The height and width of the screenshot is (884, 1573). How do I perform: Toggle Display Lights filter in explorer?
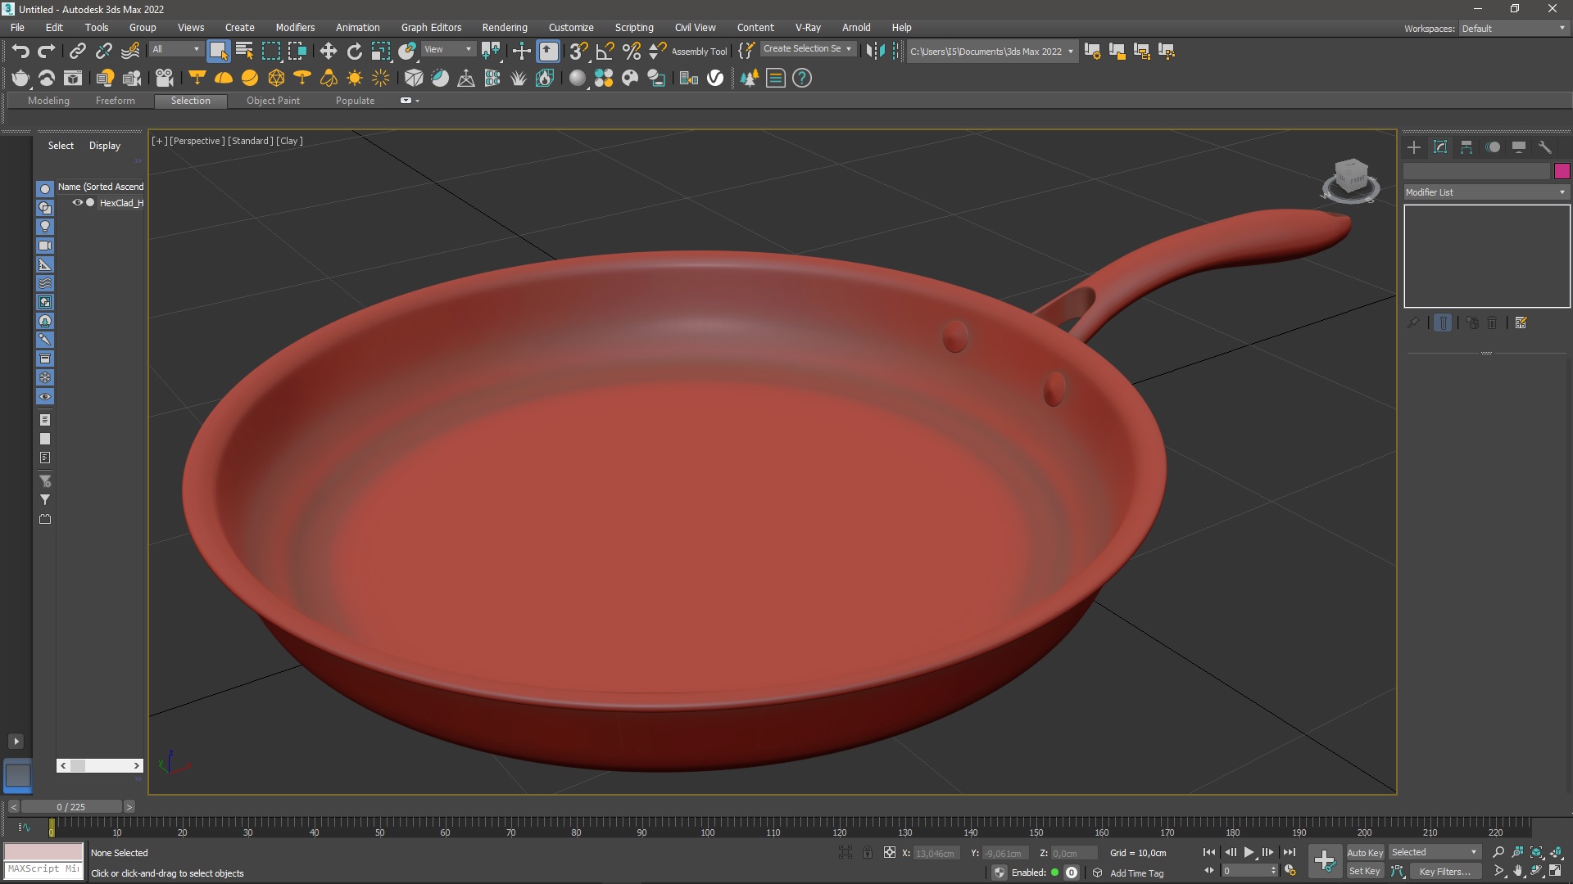[x=45, y=227]
